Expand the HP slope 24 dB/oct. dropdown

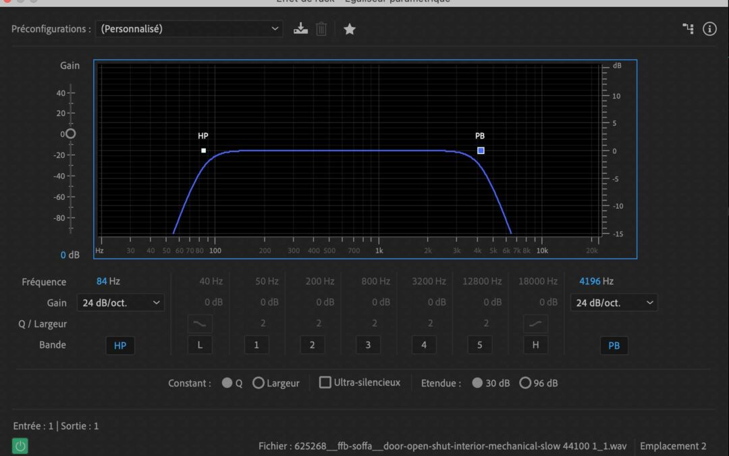coord(121,303)
